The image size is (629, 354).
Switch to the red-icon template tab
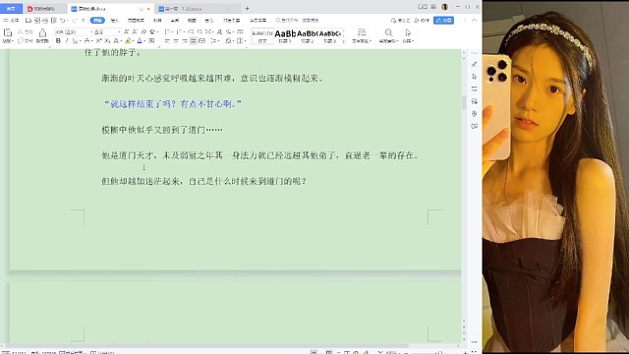(x=43, y=9)
